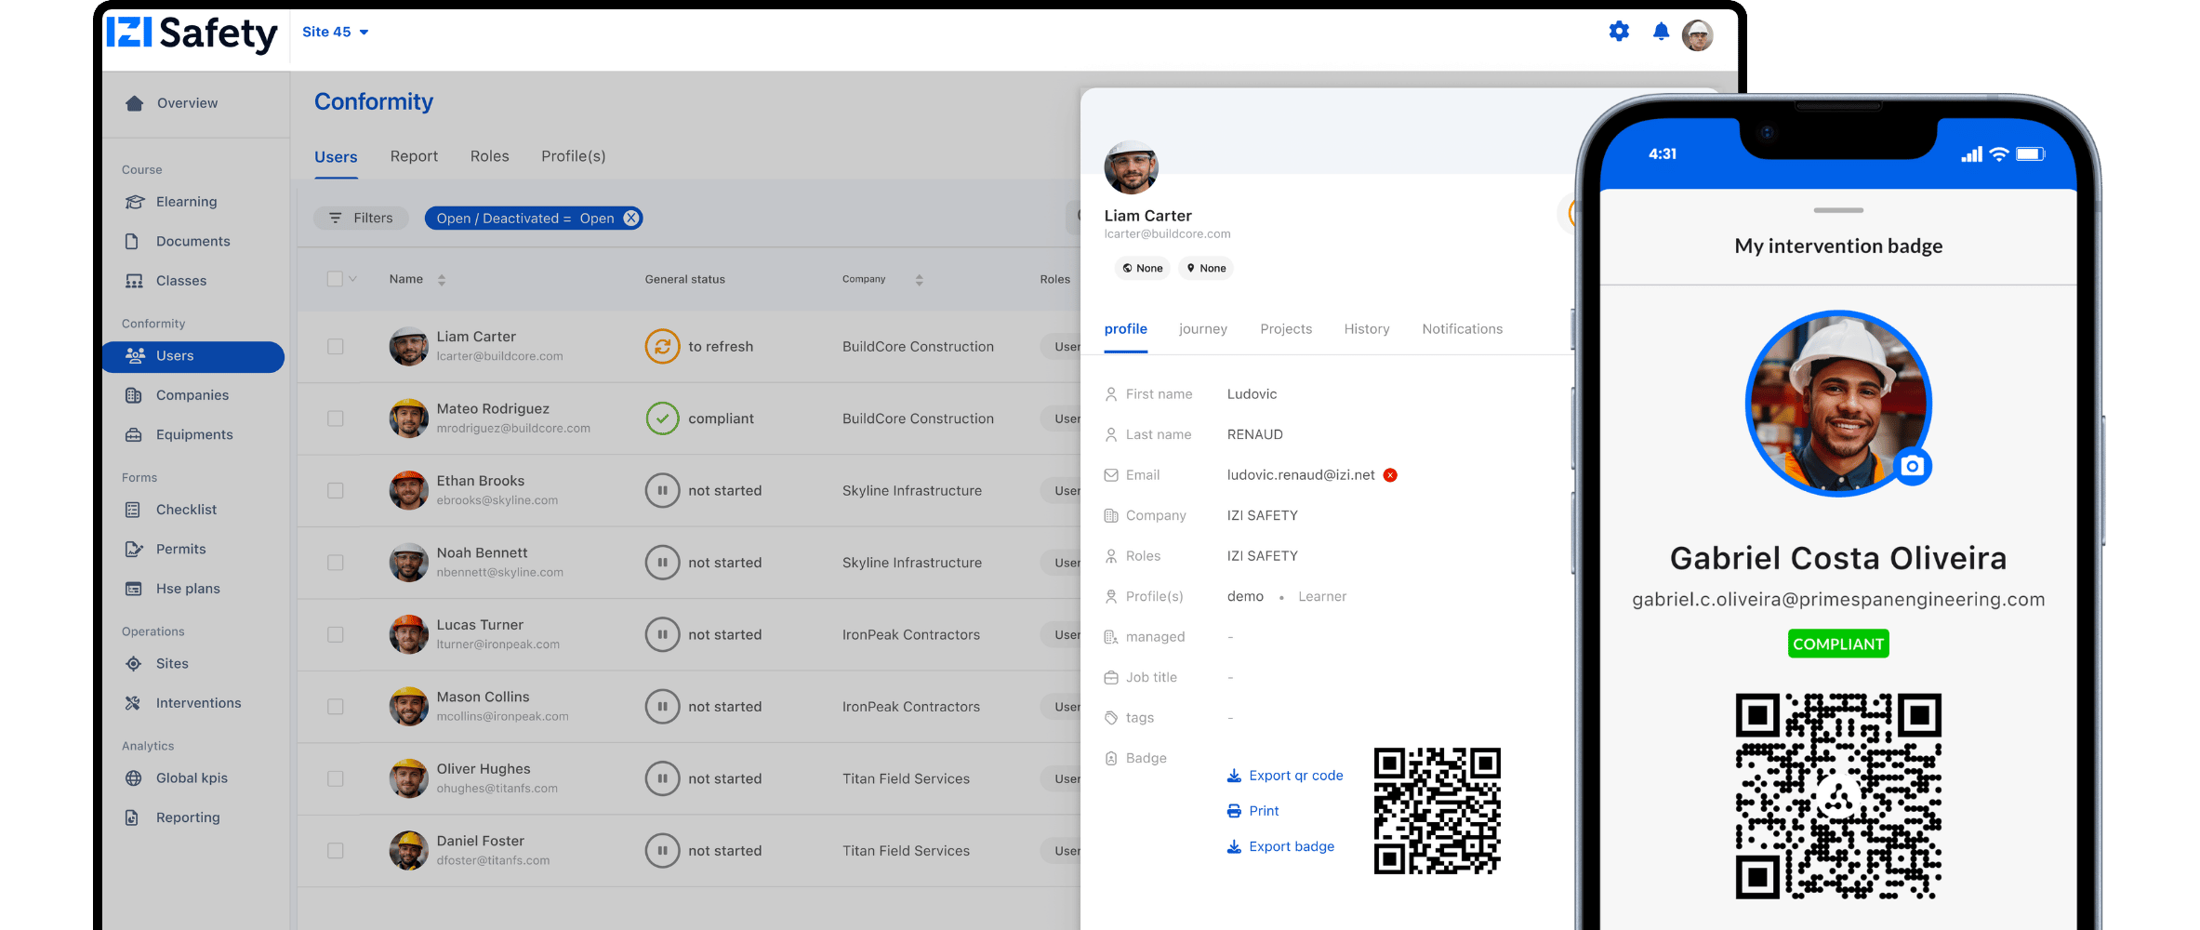Screen dimensions: 2200x930
Task: Click the to refresh status icon
Action: coord(662,347)
